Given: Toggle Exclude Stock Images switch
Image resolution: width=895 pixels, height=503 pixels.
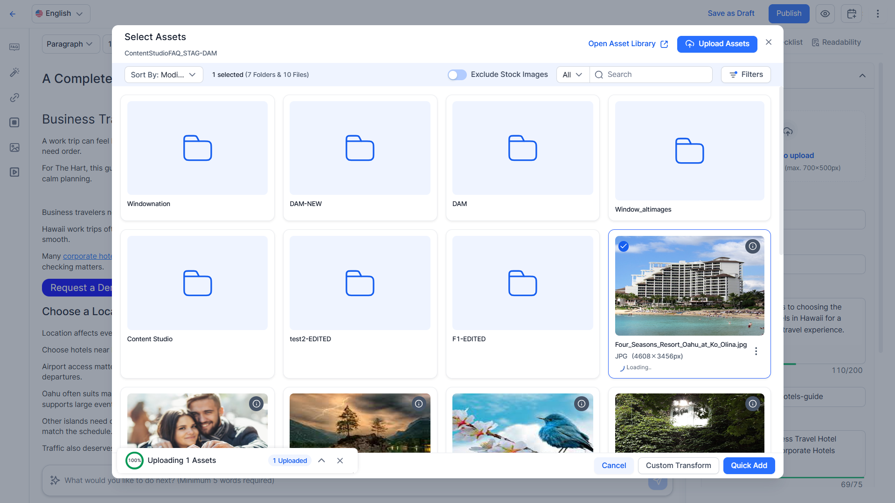Looking at the screenshot, I should coord(457,75).
